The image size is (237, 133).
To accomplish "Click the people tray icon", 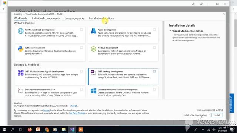I will click(x=196, y=130).
